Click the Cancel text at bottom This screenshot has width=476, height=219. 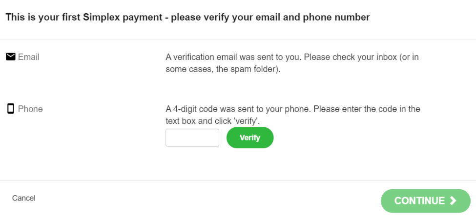coord(24,198)
